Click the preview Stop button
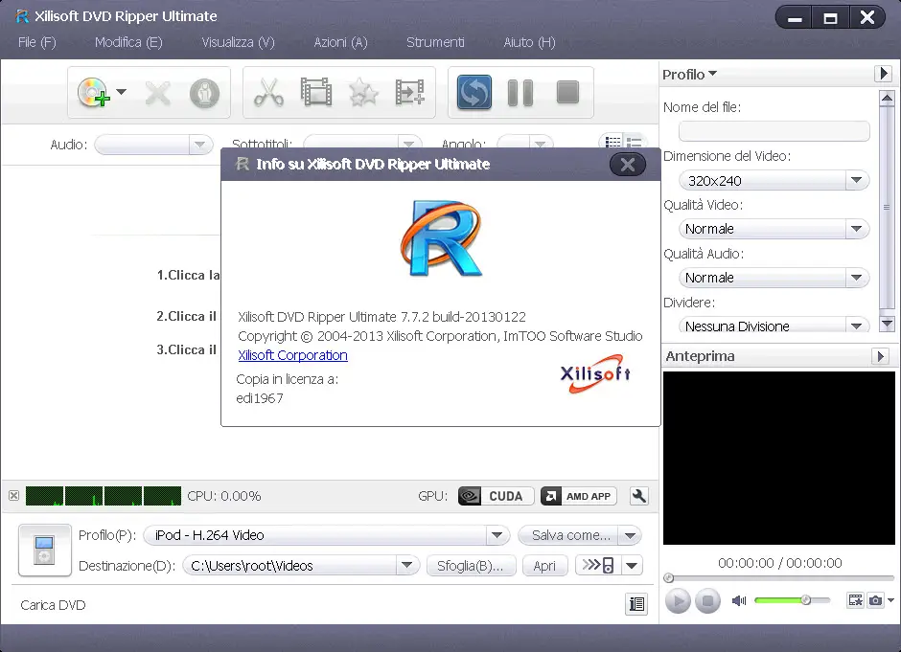This screenshot has height=652, width=901. click(708, 601)
